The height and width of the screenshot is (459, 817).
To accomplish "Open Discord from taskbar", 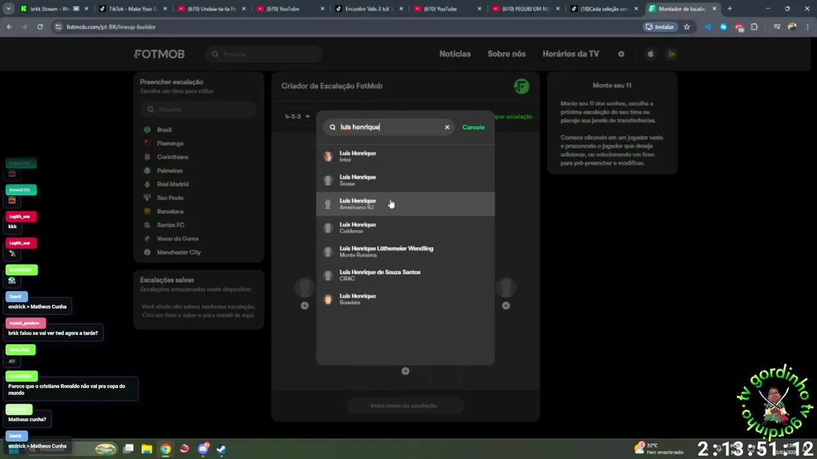I will [x=203, y=449].
